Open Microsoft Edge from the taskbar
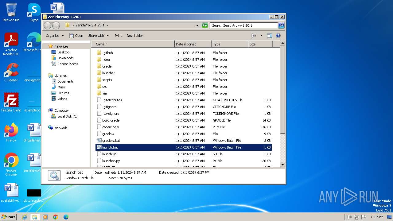 66,217
